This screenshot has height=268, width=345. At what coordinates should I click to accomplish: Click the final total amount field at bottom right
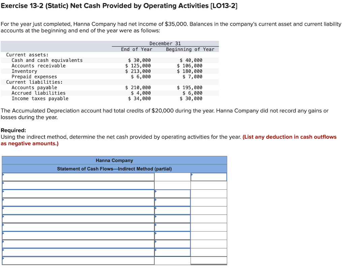209,261
